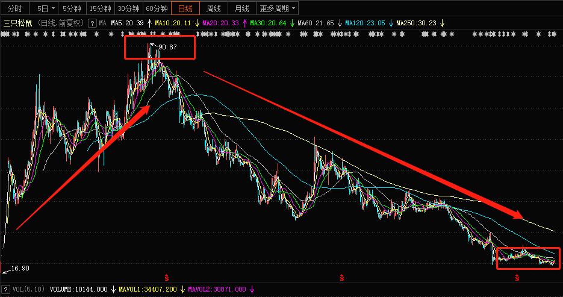
Task: Switch to the 30分钟 period tab
Action: pyautogui.click(x=128, y=8)
